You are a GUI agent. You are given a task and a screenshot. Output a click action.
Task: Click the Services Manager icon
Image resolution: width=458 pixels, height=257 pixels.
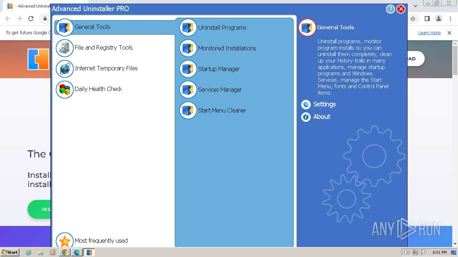188,90
